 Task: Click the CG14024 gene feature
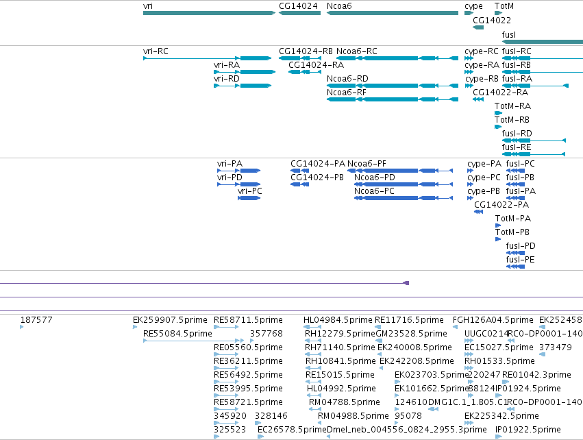click(x=299, y=13)
